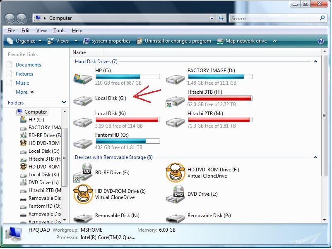The height and width of the screenshot is (249, 332).
Task: Select DVD Drive (L:) in folder tree
Action: tap(39, 183)
